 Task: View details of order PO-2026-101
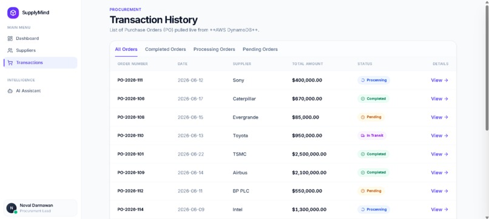coord(439,154)
